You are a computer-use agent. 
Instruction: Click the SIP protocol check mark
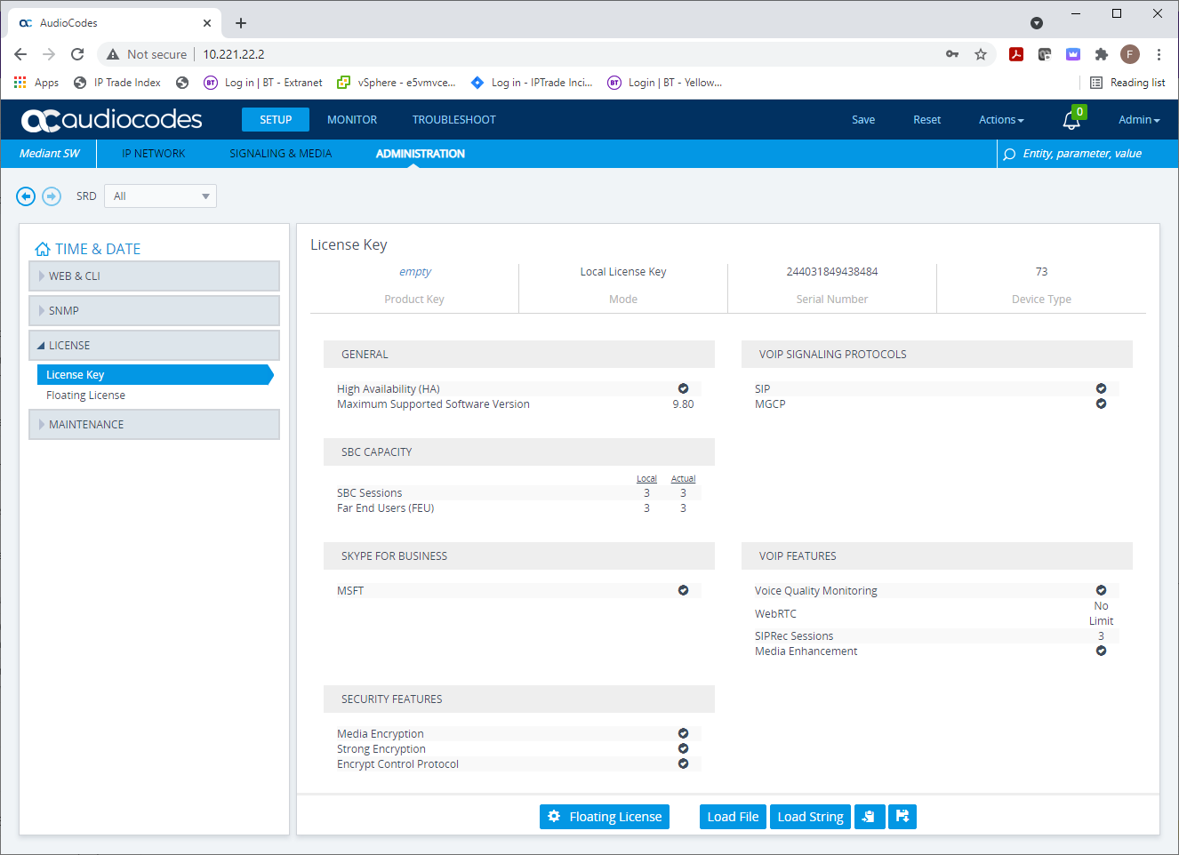(1101, 388)
